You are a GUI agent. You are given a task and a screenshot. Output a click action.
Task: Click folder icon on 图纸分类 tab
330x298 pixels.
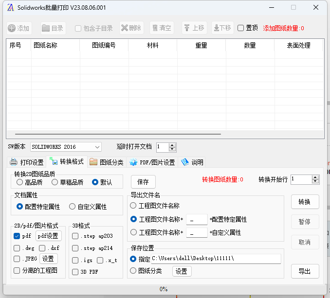pos(93,162)
